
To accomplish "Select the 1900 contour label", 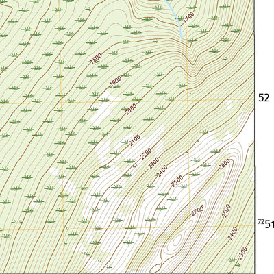I will pyautogui.click(x=116, y=82).
